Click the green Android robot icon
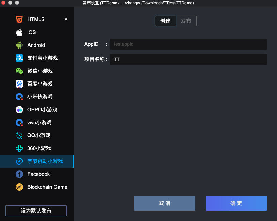 click(19, 45)
